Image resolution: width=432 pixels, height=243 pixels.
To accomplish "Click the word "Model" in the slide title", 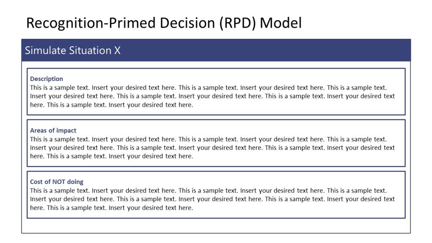I will (281, 23).
